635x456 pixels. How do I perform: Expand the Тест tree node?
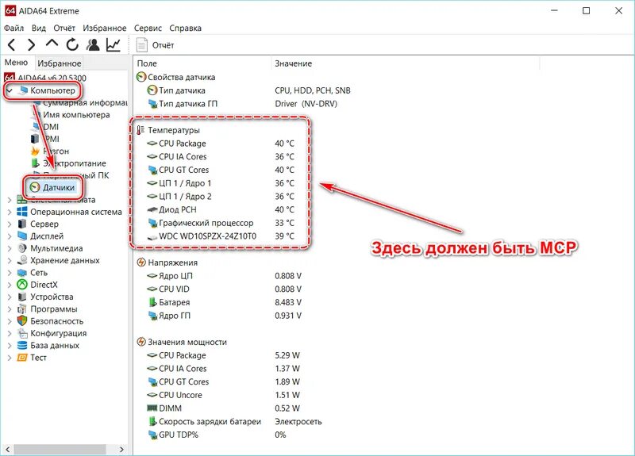click(10, 358)
